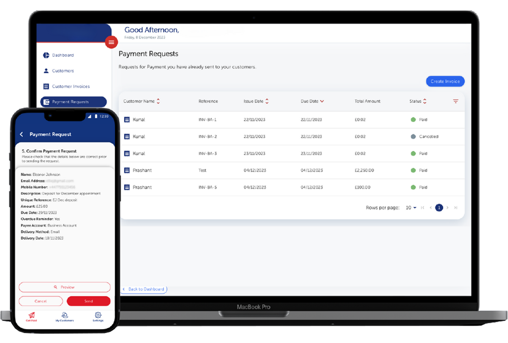The image size is (508, 343).
Task: Tap the red Send button
Action: [88, 301]
